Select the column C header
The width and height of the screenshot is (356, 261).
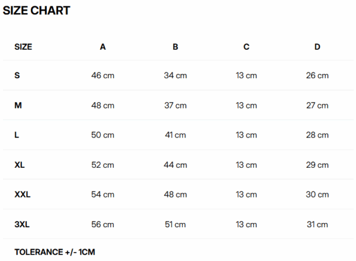click(x=246, y=46)
